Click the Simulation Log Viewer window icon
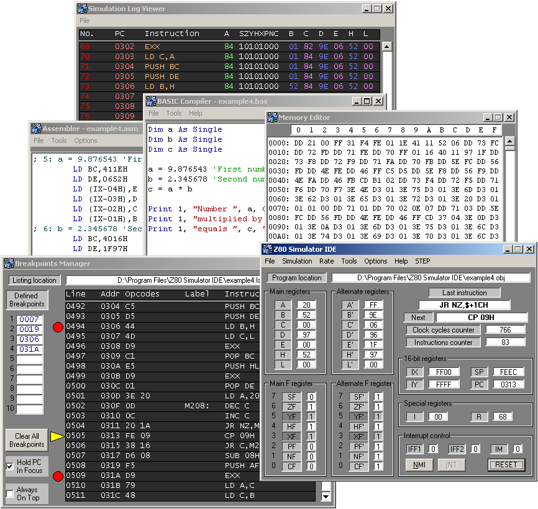The width and height of the screenshot is (538, 509). click(x=82, y=9)
